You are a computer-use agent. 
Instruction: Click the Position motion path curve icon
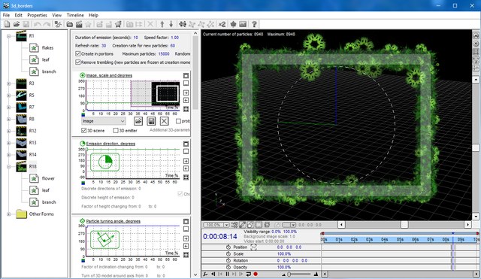[x=254, y=247]
